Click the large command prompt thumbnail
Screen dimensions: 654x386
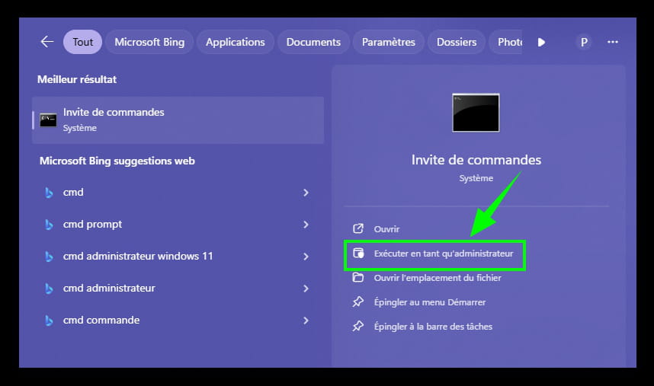[476, 113]
